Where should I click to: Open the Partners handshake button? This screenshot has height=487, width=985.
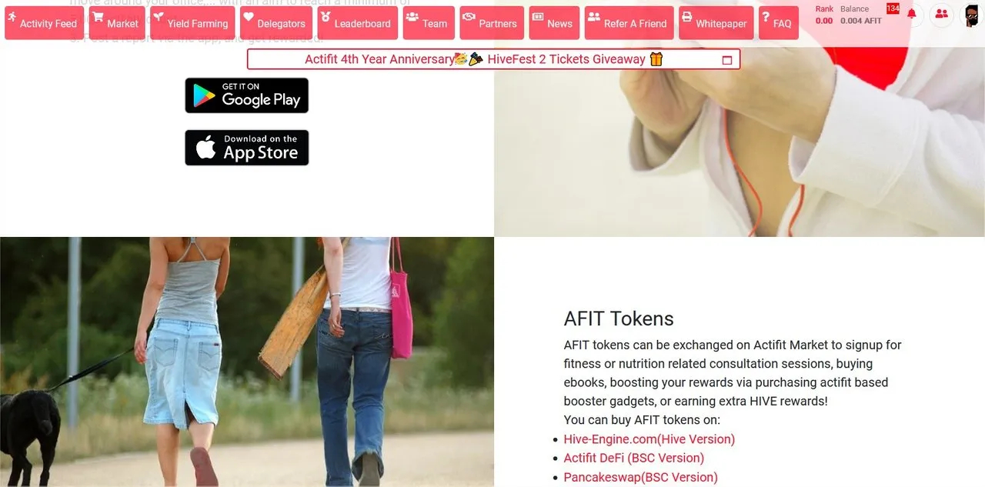click(x=492, y=23)
